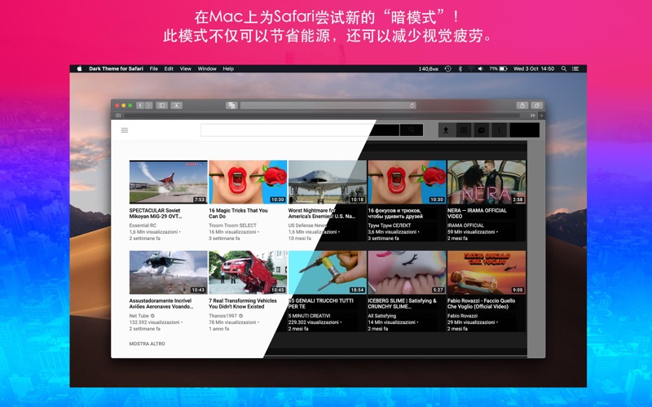Open Spotlight search magnifier

click(564, 69)
